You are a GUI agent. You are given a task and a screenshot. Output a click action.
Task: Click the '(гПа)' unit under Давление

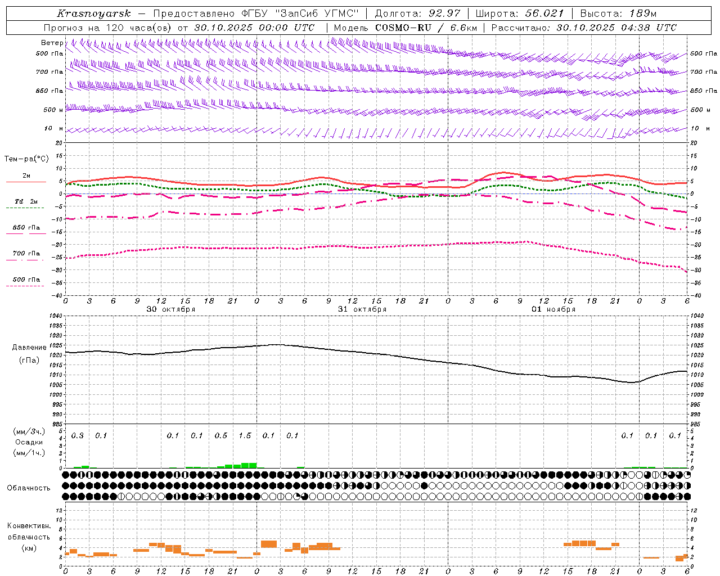pos(29,360)
